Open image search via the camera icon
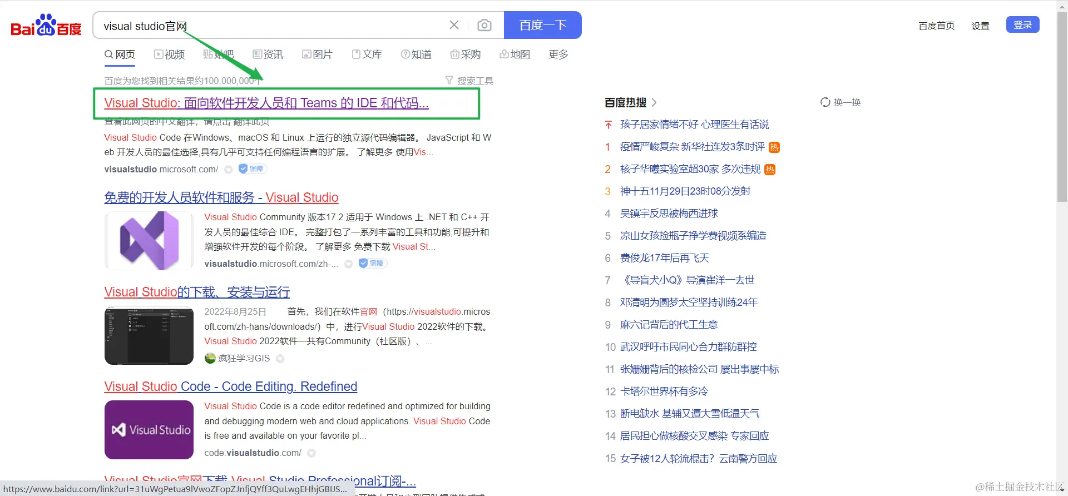 click(484, 25)
